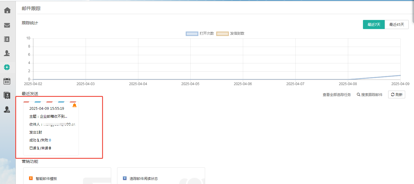
Task: Click the orange bell on the mail card
Action: coord(75,106)
